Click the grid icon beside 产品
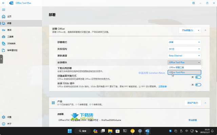217x135 pixels. [53, 103]
